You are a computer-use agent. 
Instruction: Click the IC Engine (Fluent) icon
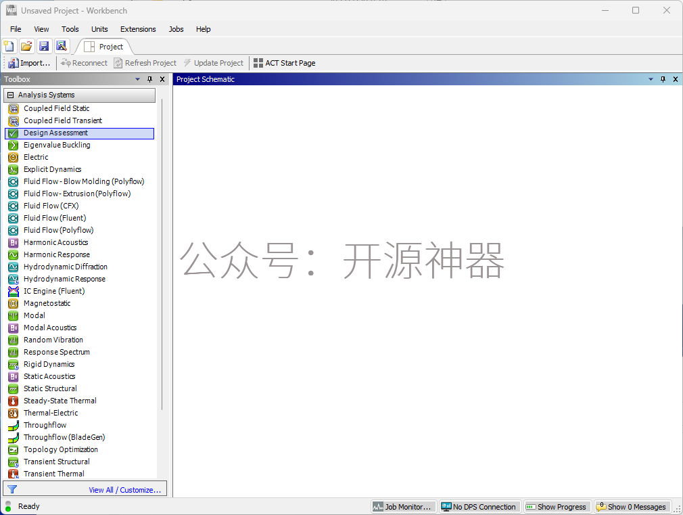(14, 292)
